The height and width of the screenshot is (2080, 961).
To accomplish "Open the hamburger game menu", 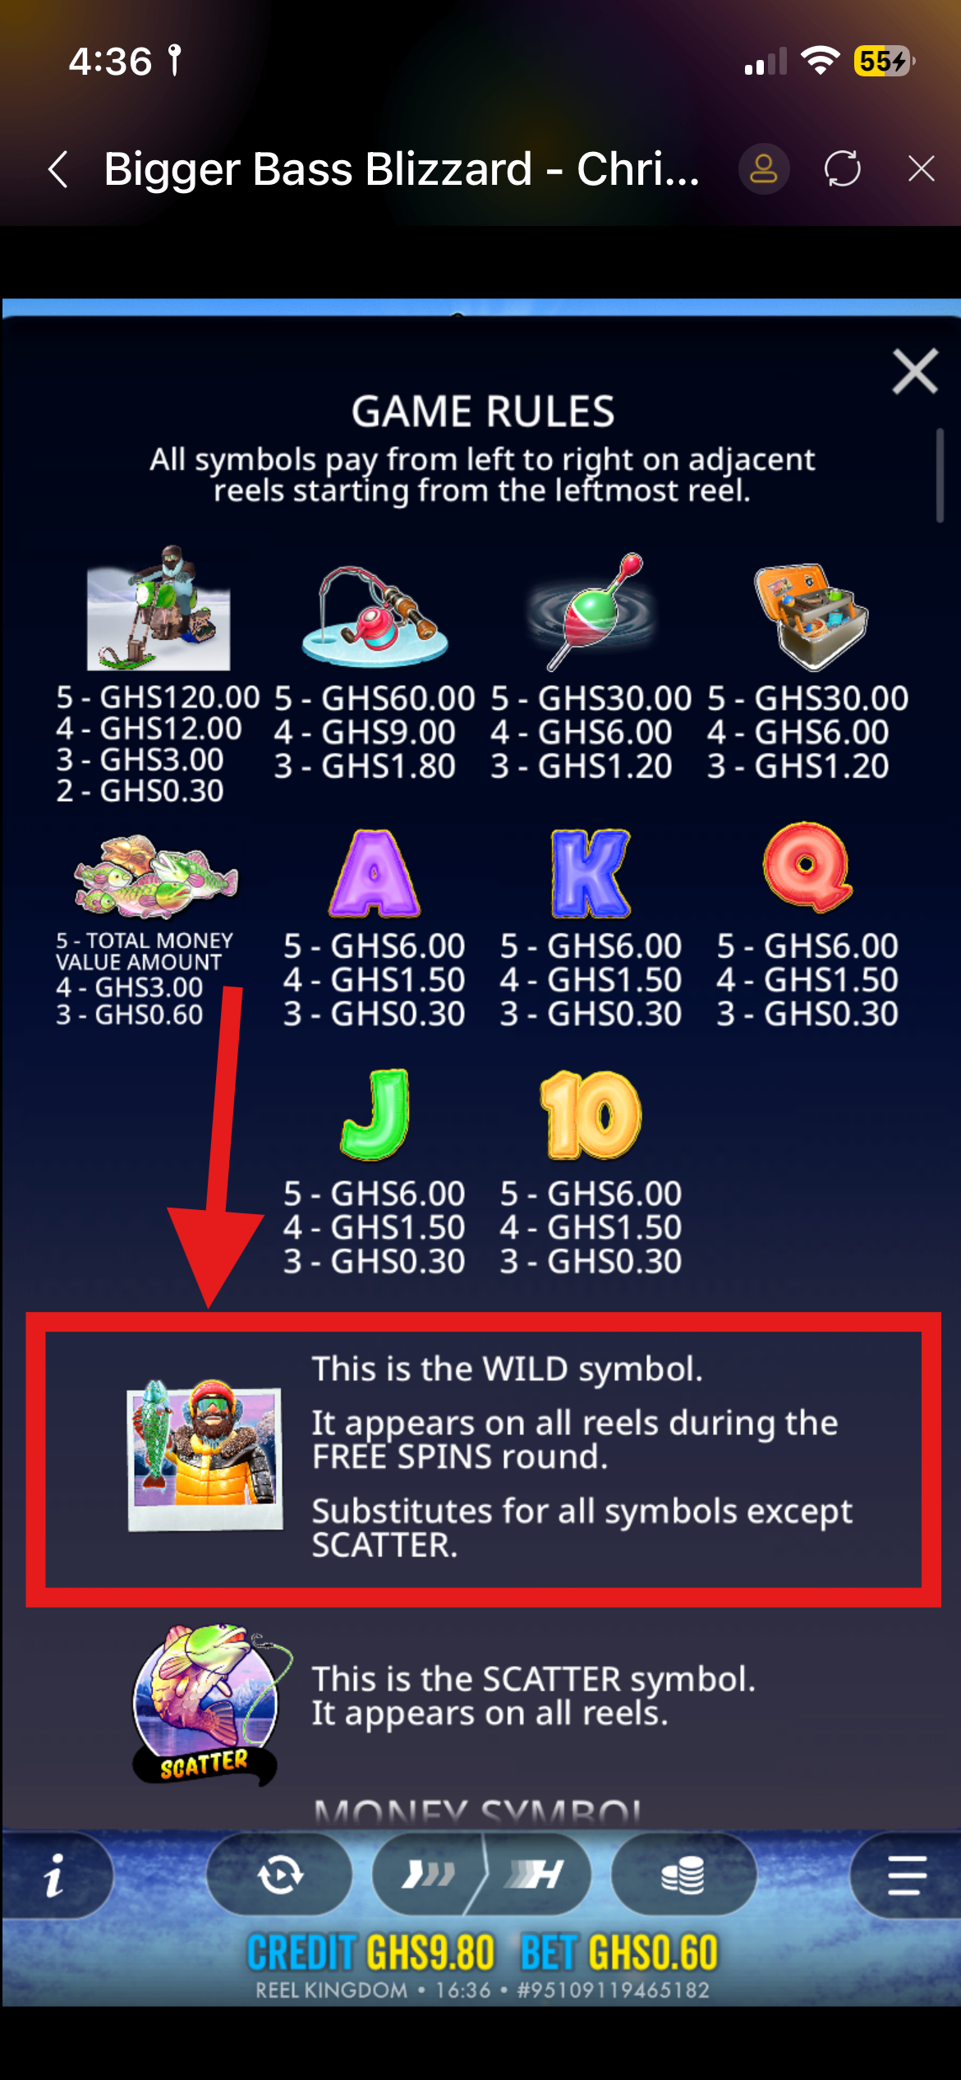I will tap(907, 1876).
